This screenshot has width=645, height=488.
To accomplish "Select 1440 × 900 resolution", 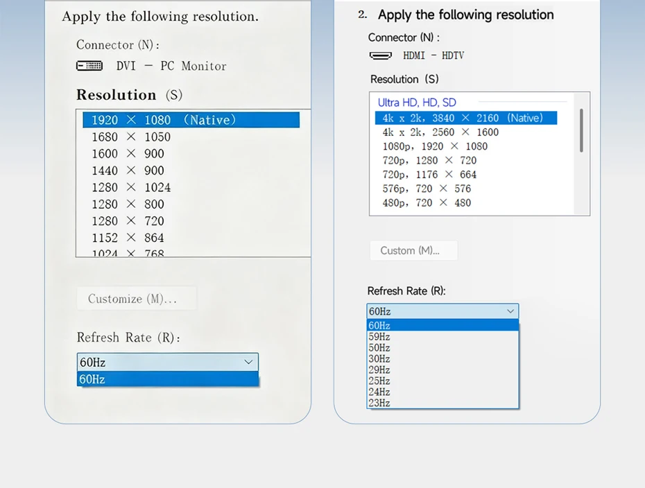I will 128,171.
